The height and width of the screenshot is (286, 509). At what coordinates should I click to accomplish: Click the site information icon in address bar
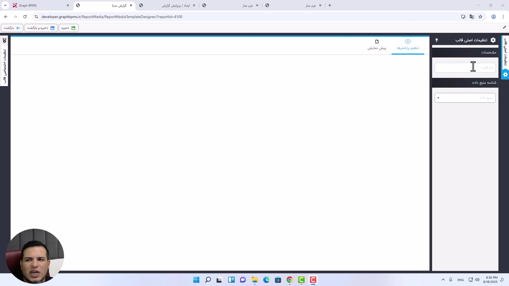[x=36, y=17]
